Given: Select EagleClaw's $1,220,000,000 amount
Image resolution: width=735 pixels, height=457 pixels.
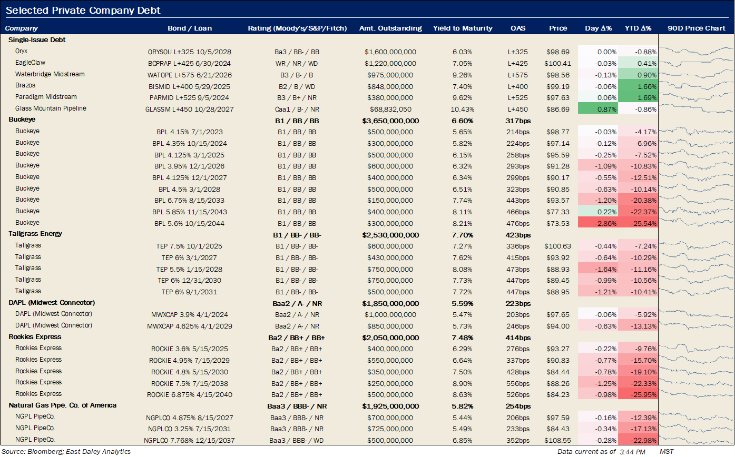Looking at the screenshot, I should click(x=390, y=63).
